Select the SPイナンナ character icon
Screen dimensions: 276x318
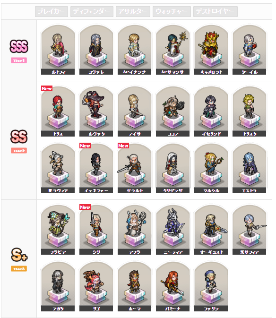134,50
